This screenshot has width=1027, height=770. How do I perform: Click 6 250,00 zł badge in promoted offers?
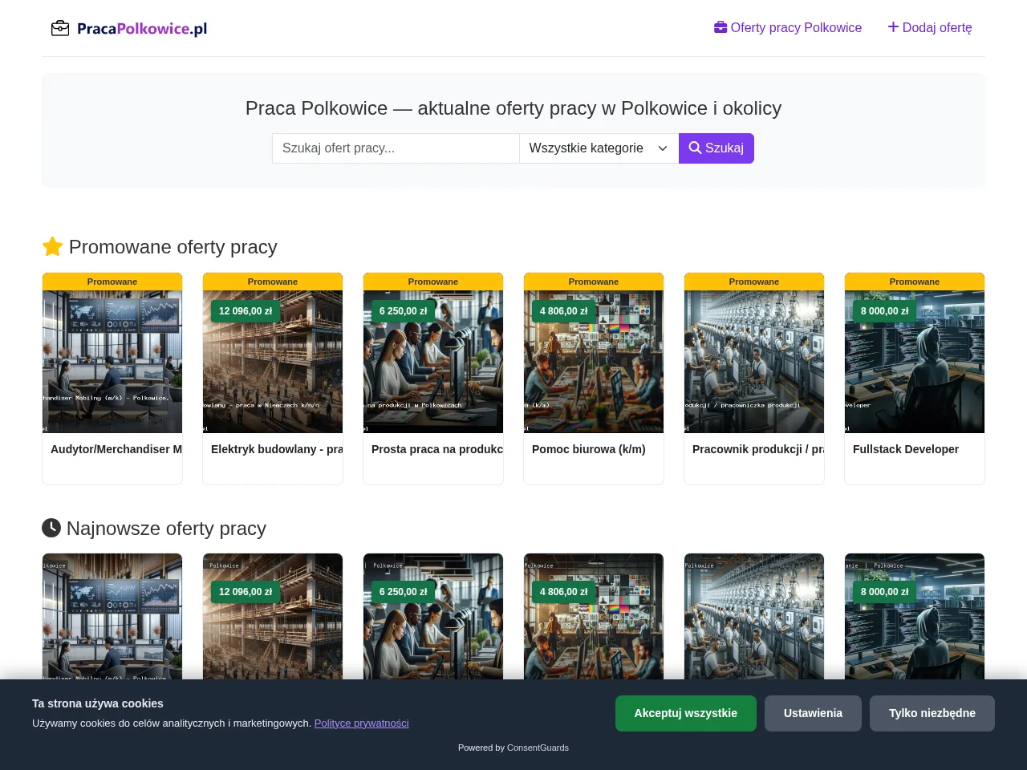[404, 311]
